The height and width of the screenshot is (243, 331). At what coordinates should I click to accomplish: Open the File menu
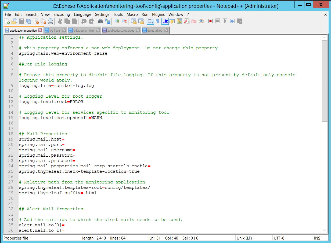pos(8,14)
